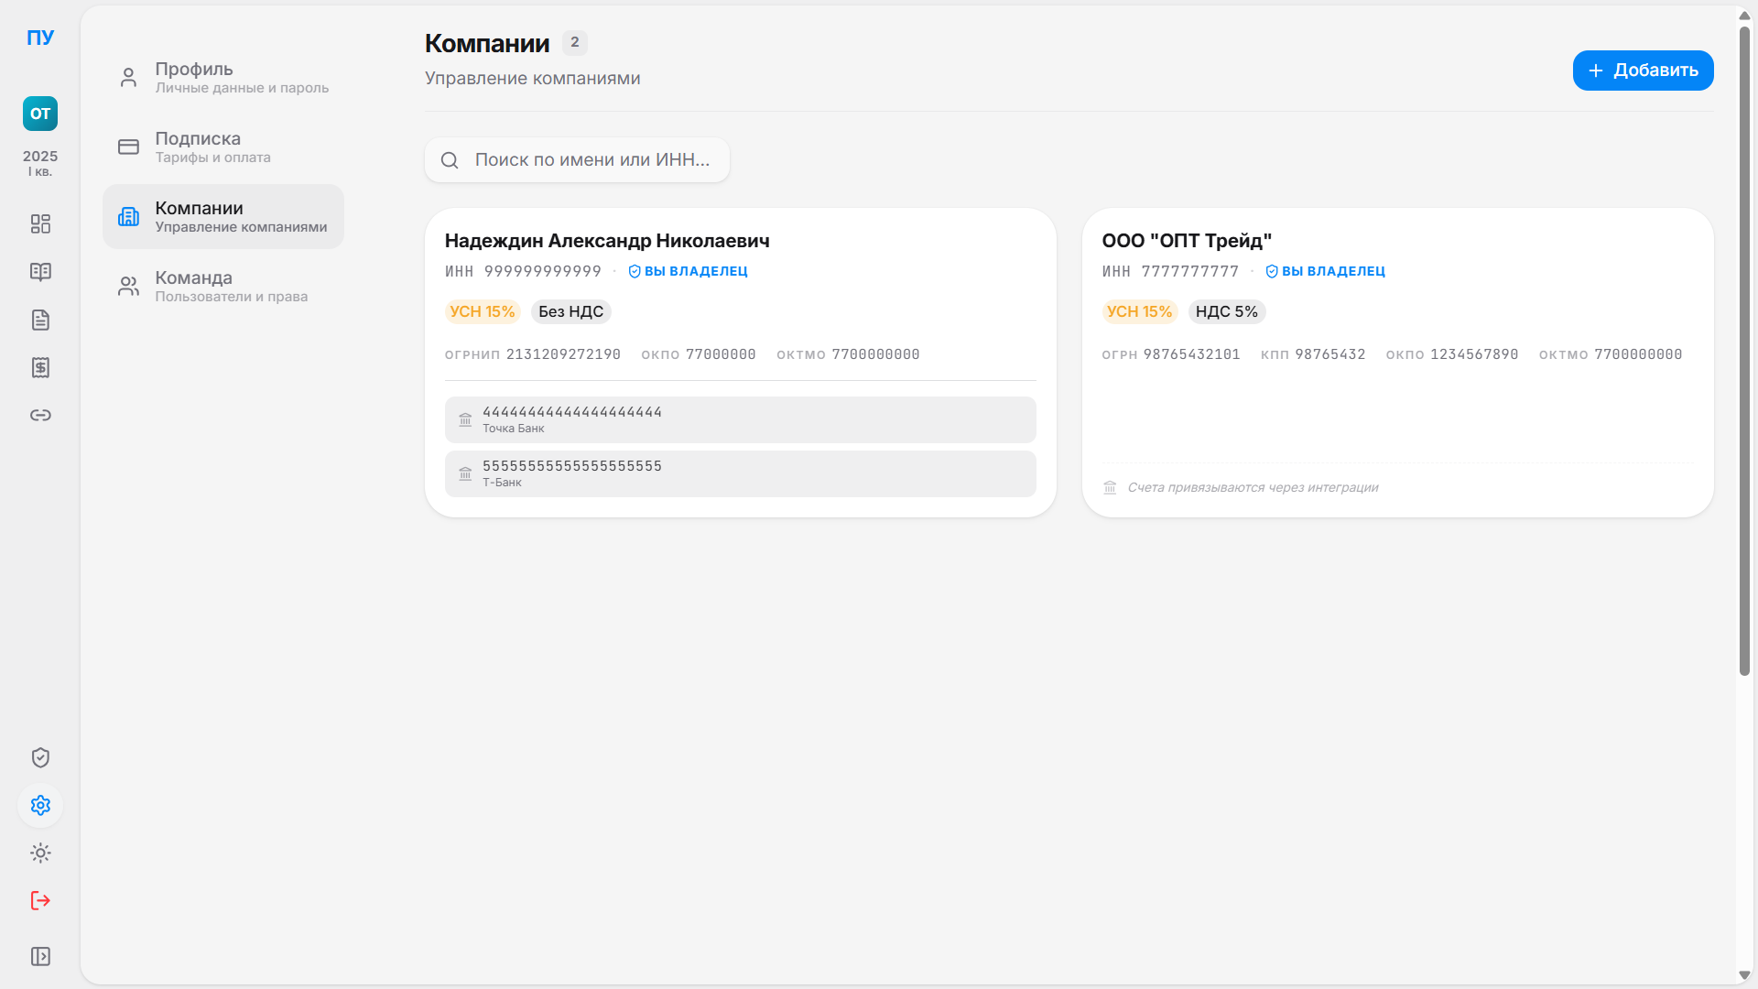Viewport: 1758px width, 989px height.
Task: Click the settings gear icon
Action: [40, 805]
